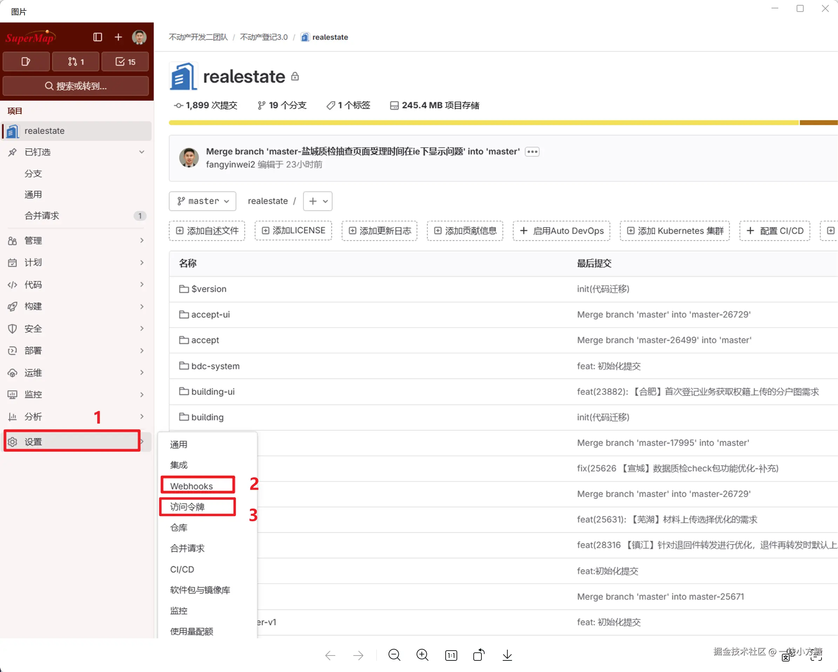Image resolution: width=838 pixels, height=672 pixels.
Task: Expand last commit message ellipsis button
Action: [532, 152]
